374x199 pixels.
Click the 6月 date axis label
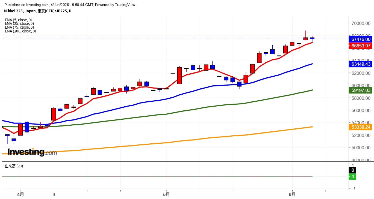pos(292,194)
